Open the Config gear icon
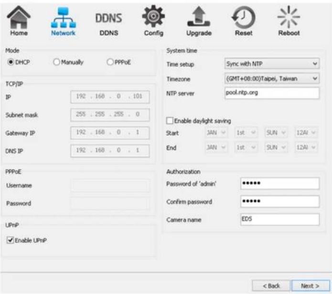The width and height of the screenshot is (332, 294). coord(153,21)
